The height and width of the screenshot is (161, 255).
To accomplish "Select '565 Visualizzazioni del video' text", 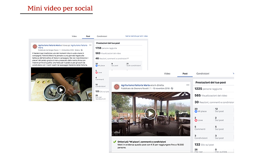I will 211,95.
